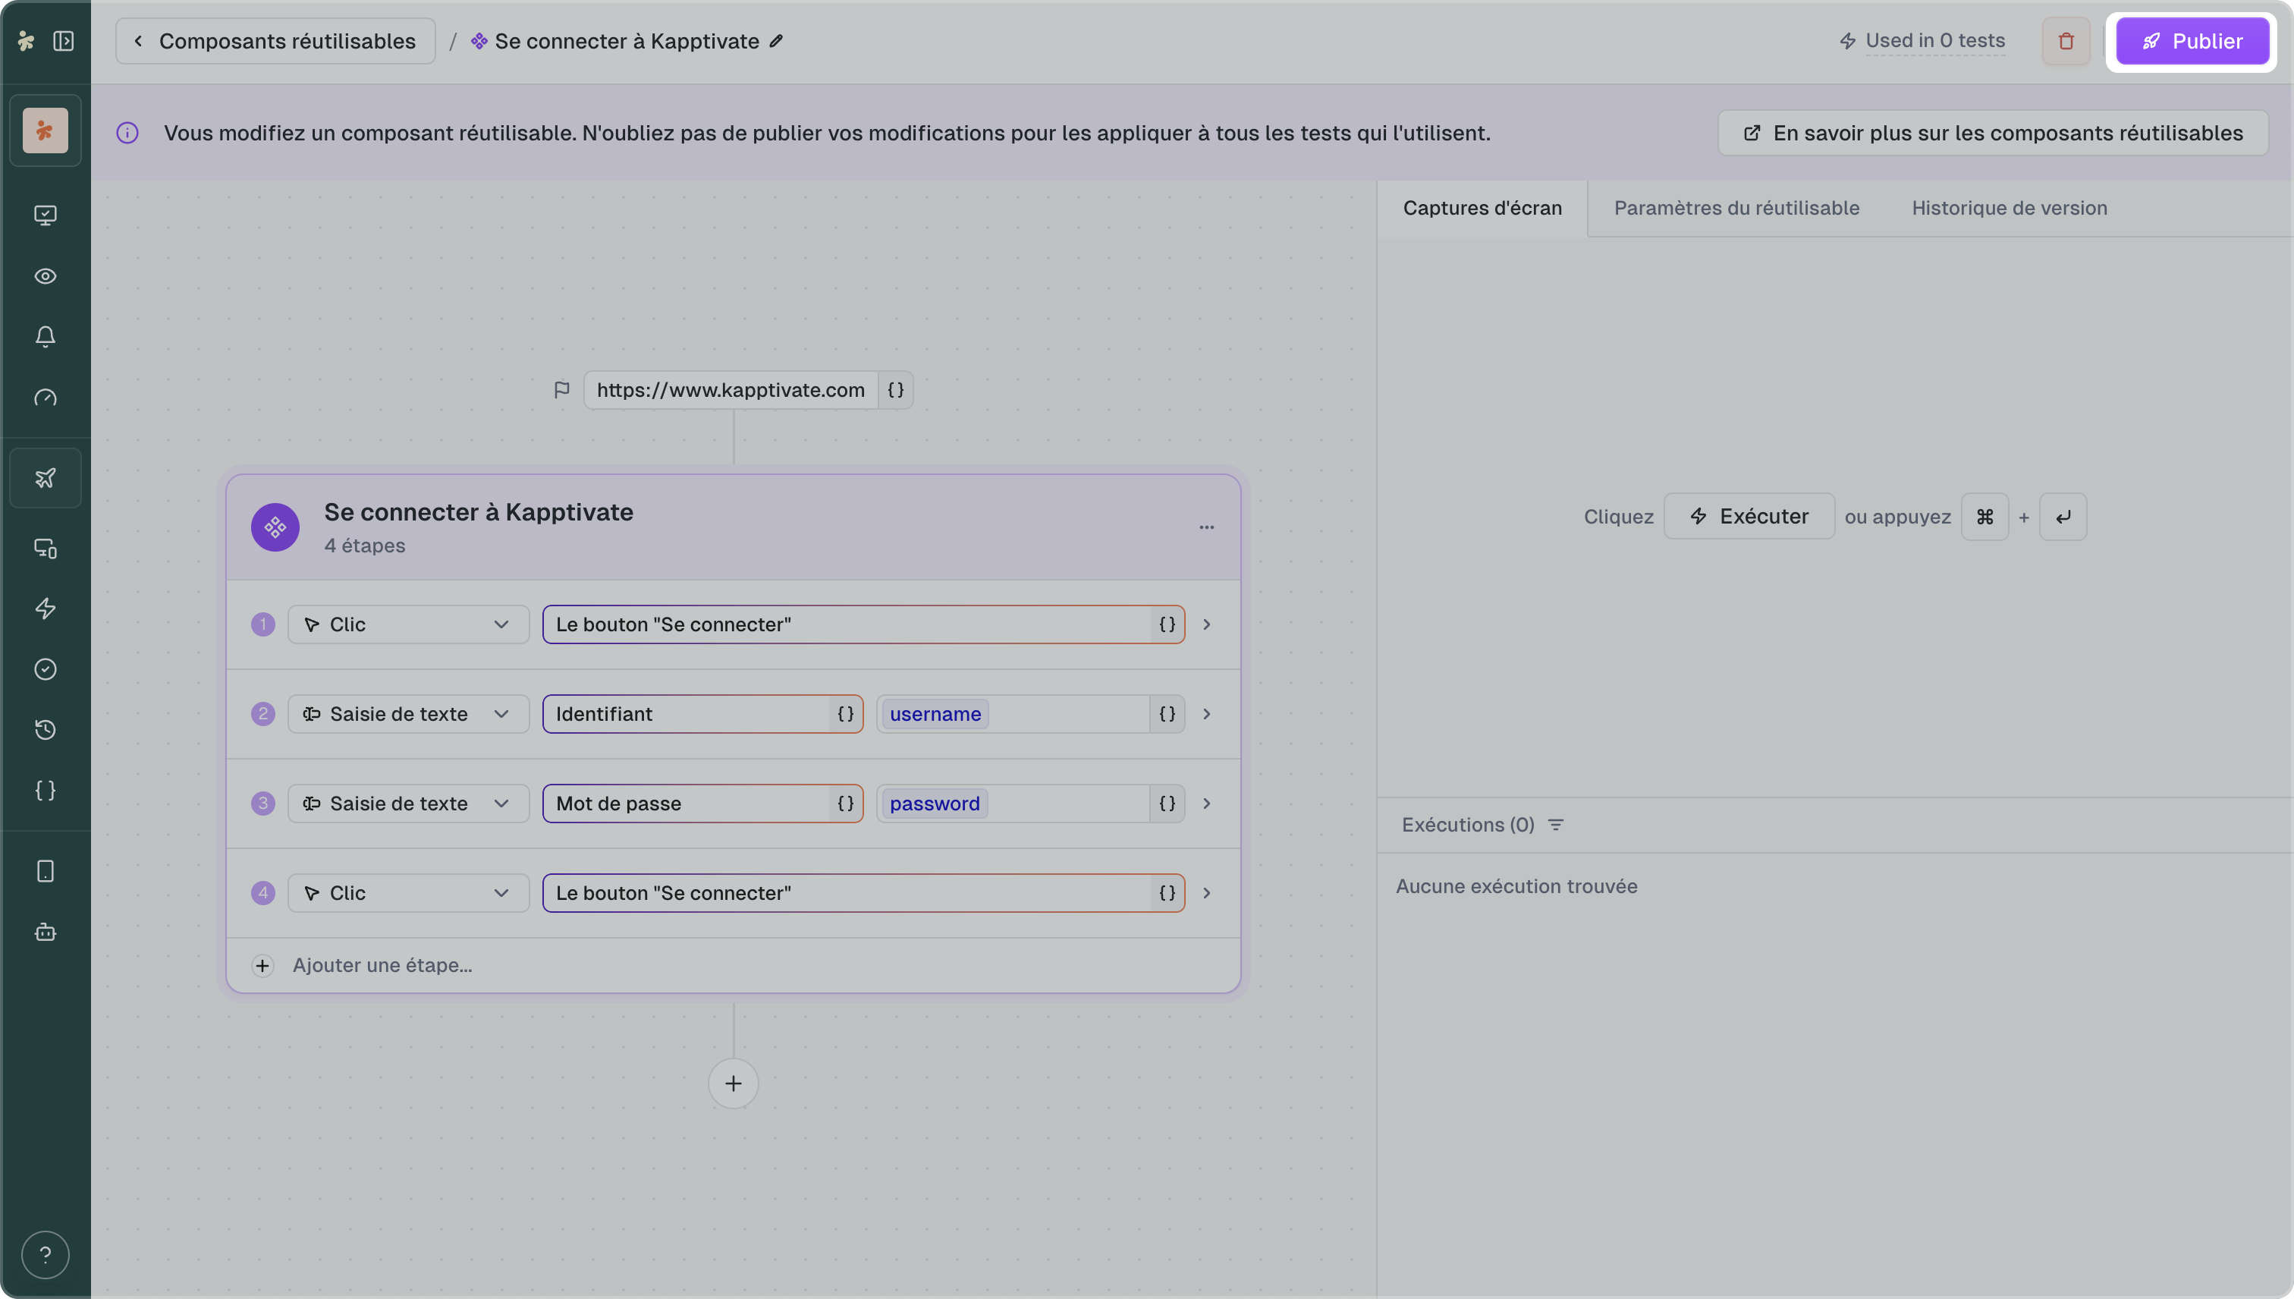Click the Publier button

pos(2192,41)
